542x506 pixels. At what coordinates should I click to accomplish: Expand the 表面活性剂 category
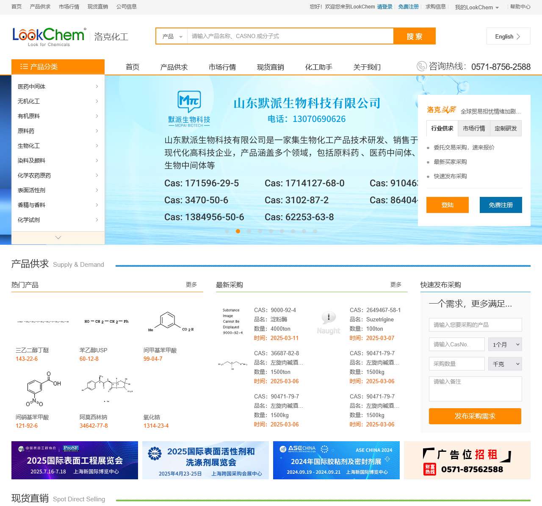58,190
